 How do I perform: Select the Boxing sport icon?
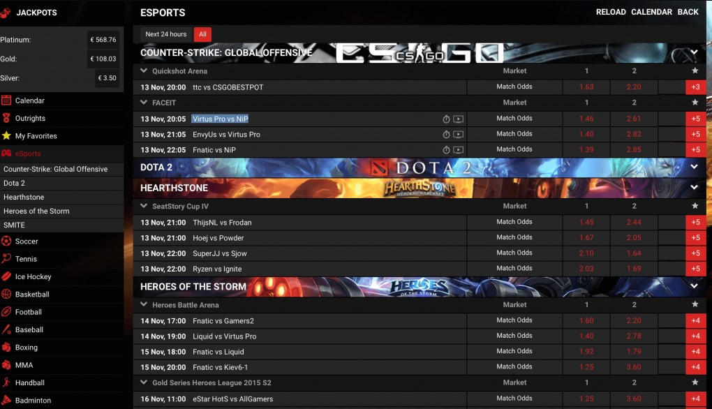click(x=6, y=348)
